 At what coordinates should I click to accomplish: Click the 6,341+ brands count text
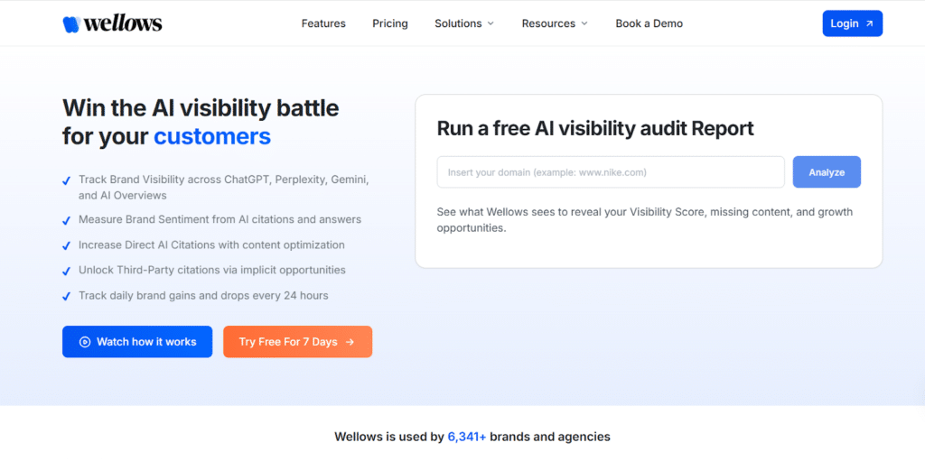467,437
